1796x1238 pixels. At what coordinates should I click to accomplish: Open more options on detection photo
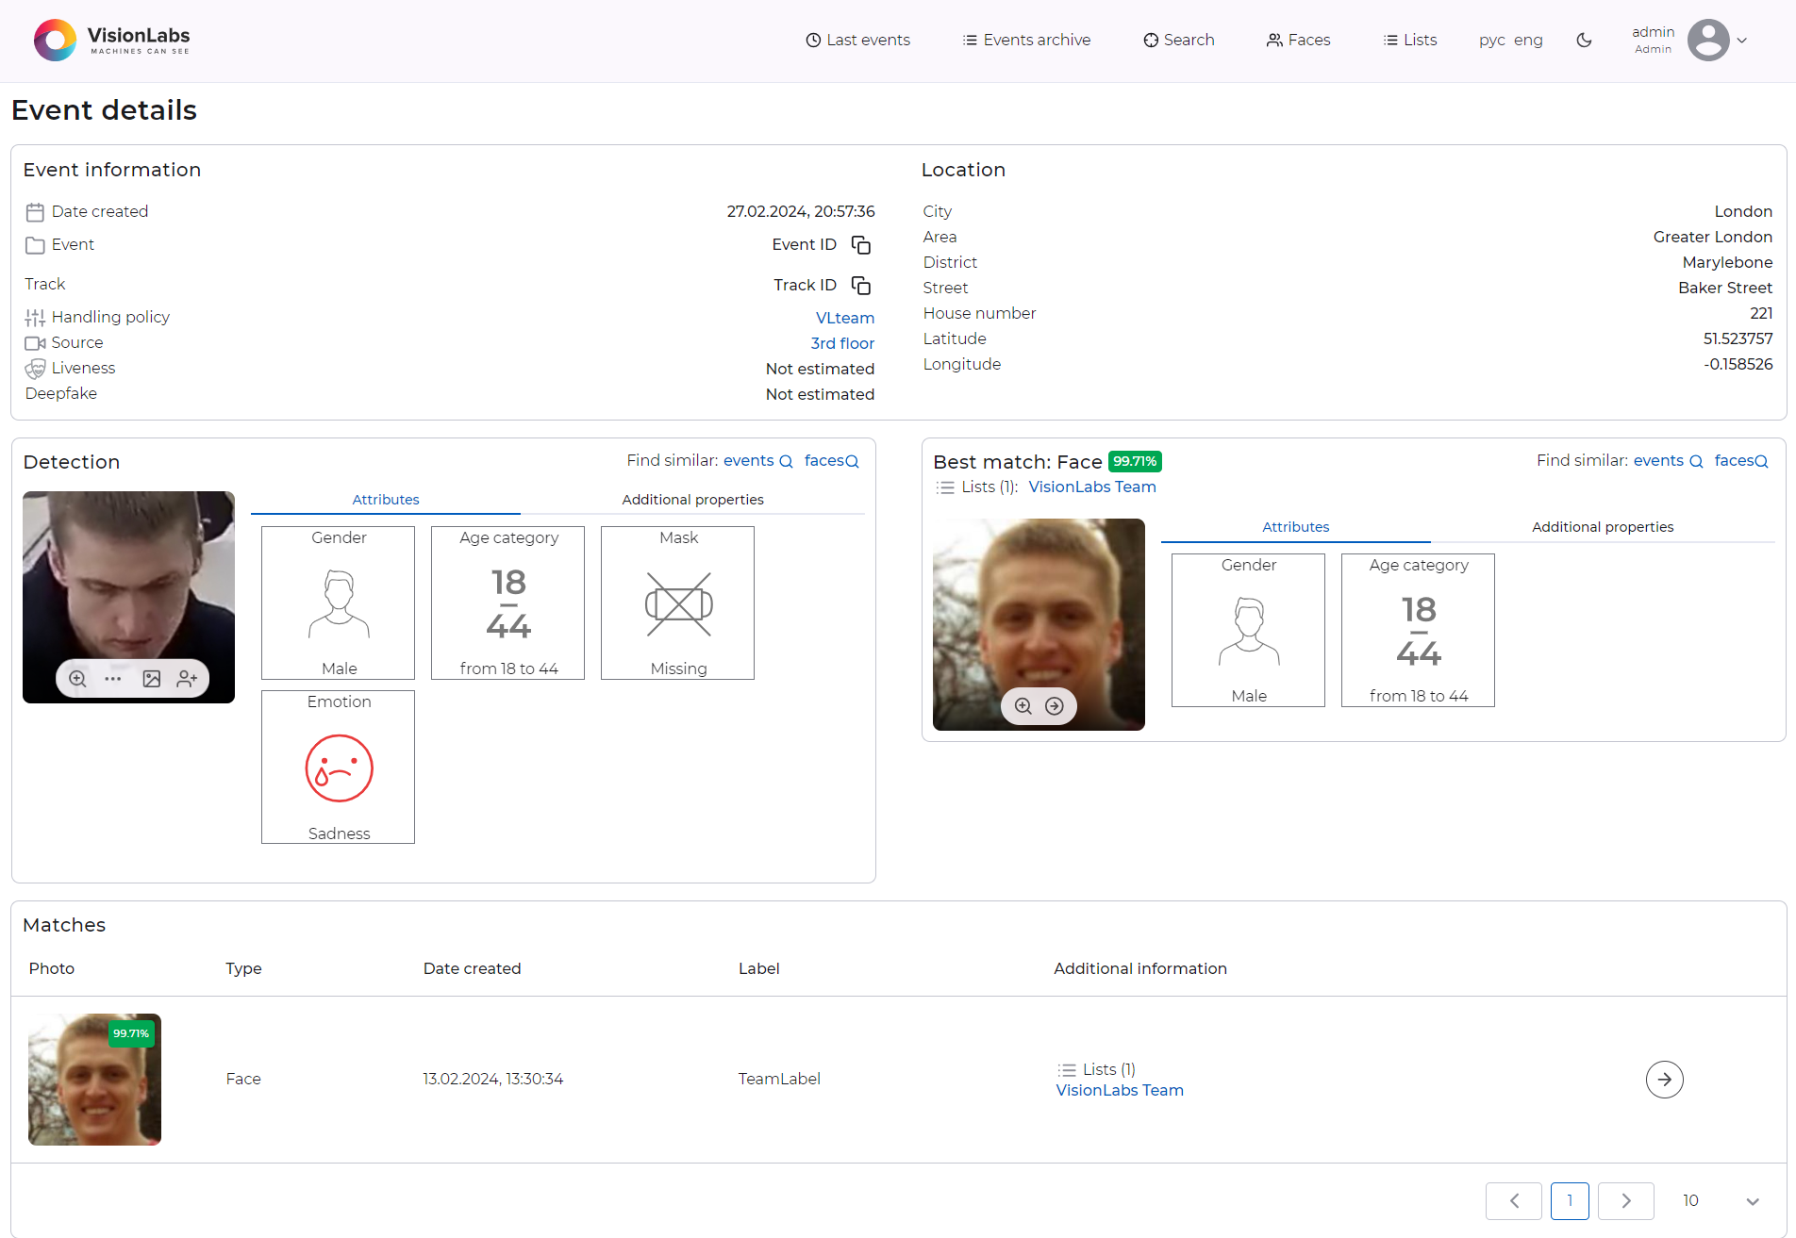click(113, 679)
